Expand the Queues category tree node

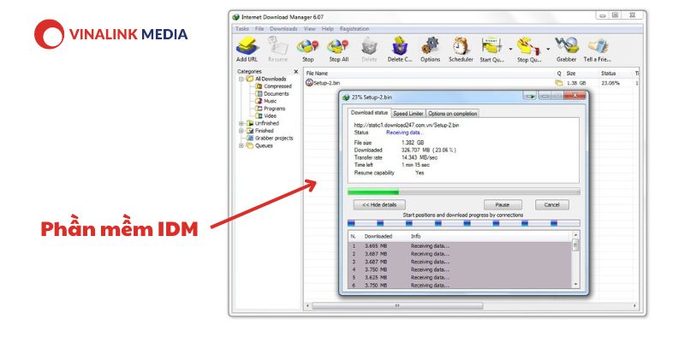pos(241,145)
